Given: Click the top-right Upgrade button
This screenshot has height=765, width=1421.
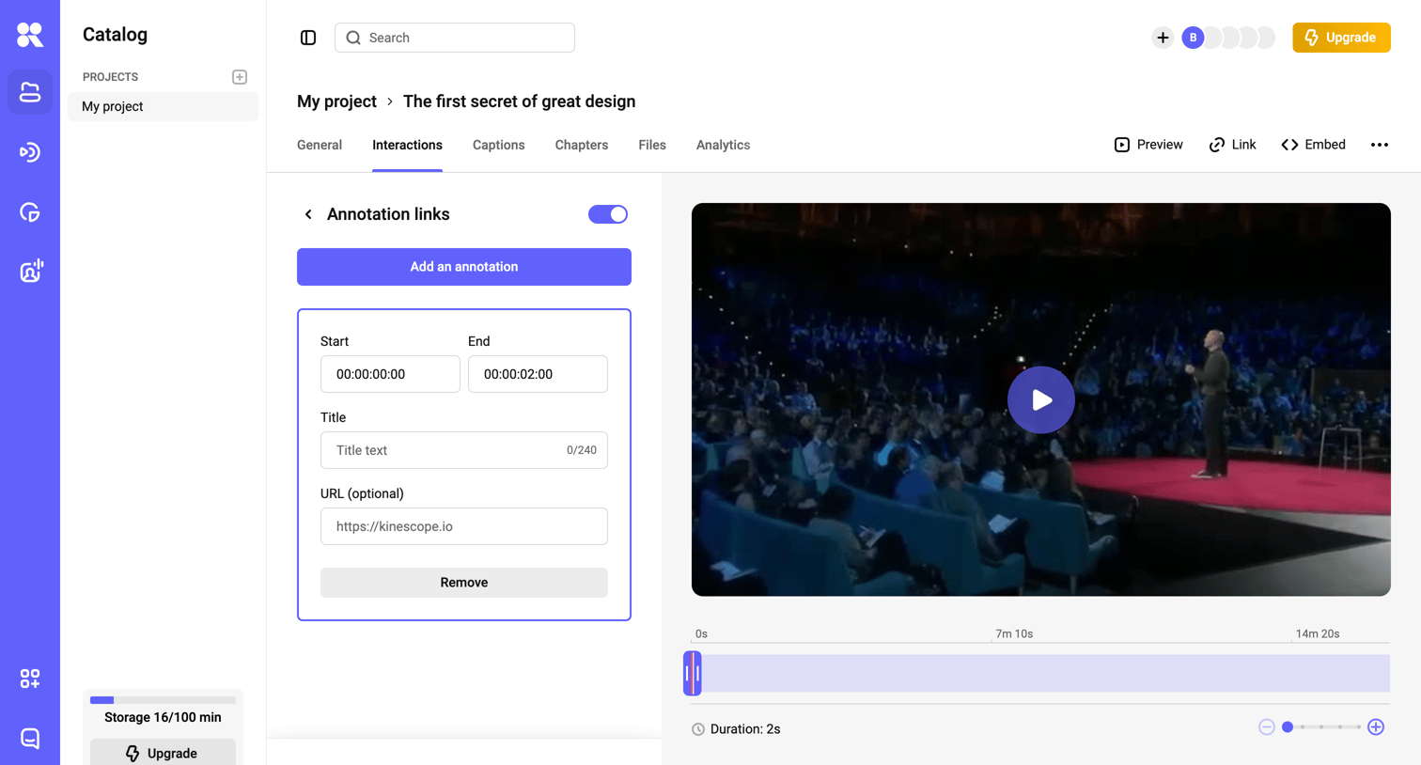Looking at the screenshot, I should click(x=1341, y=38).
